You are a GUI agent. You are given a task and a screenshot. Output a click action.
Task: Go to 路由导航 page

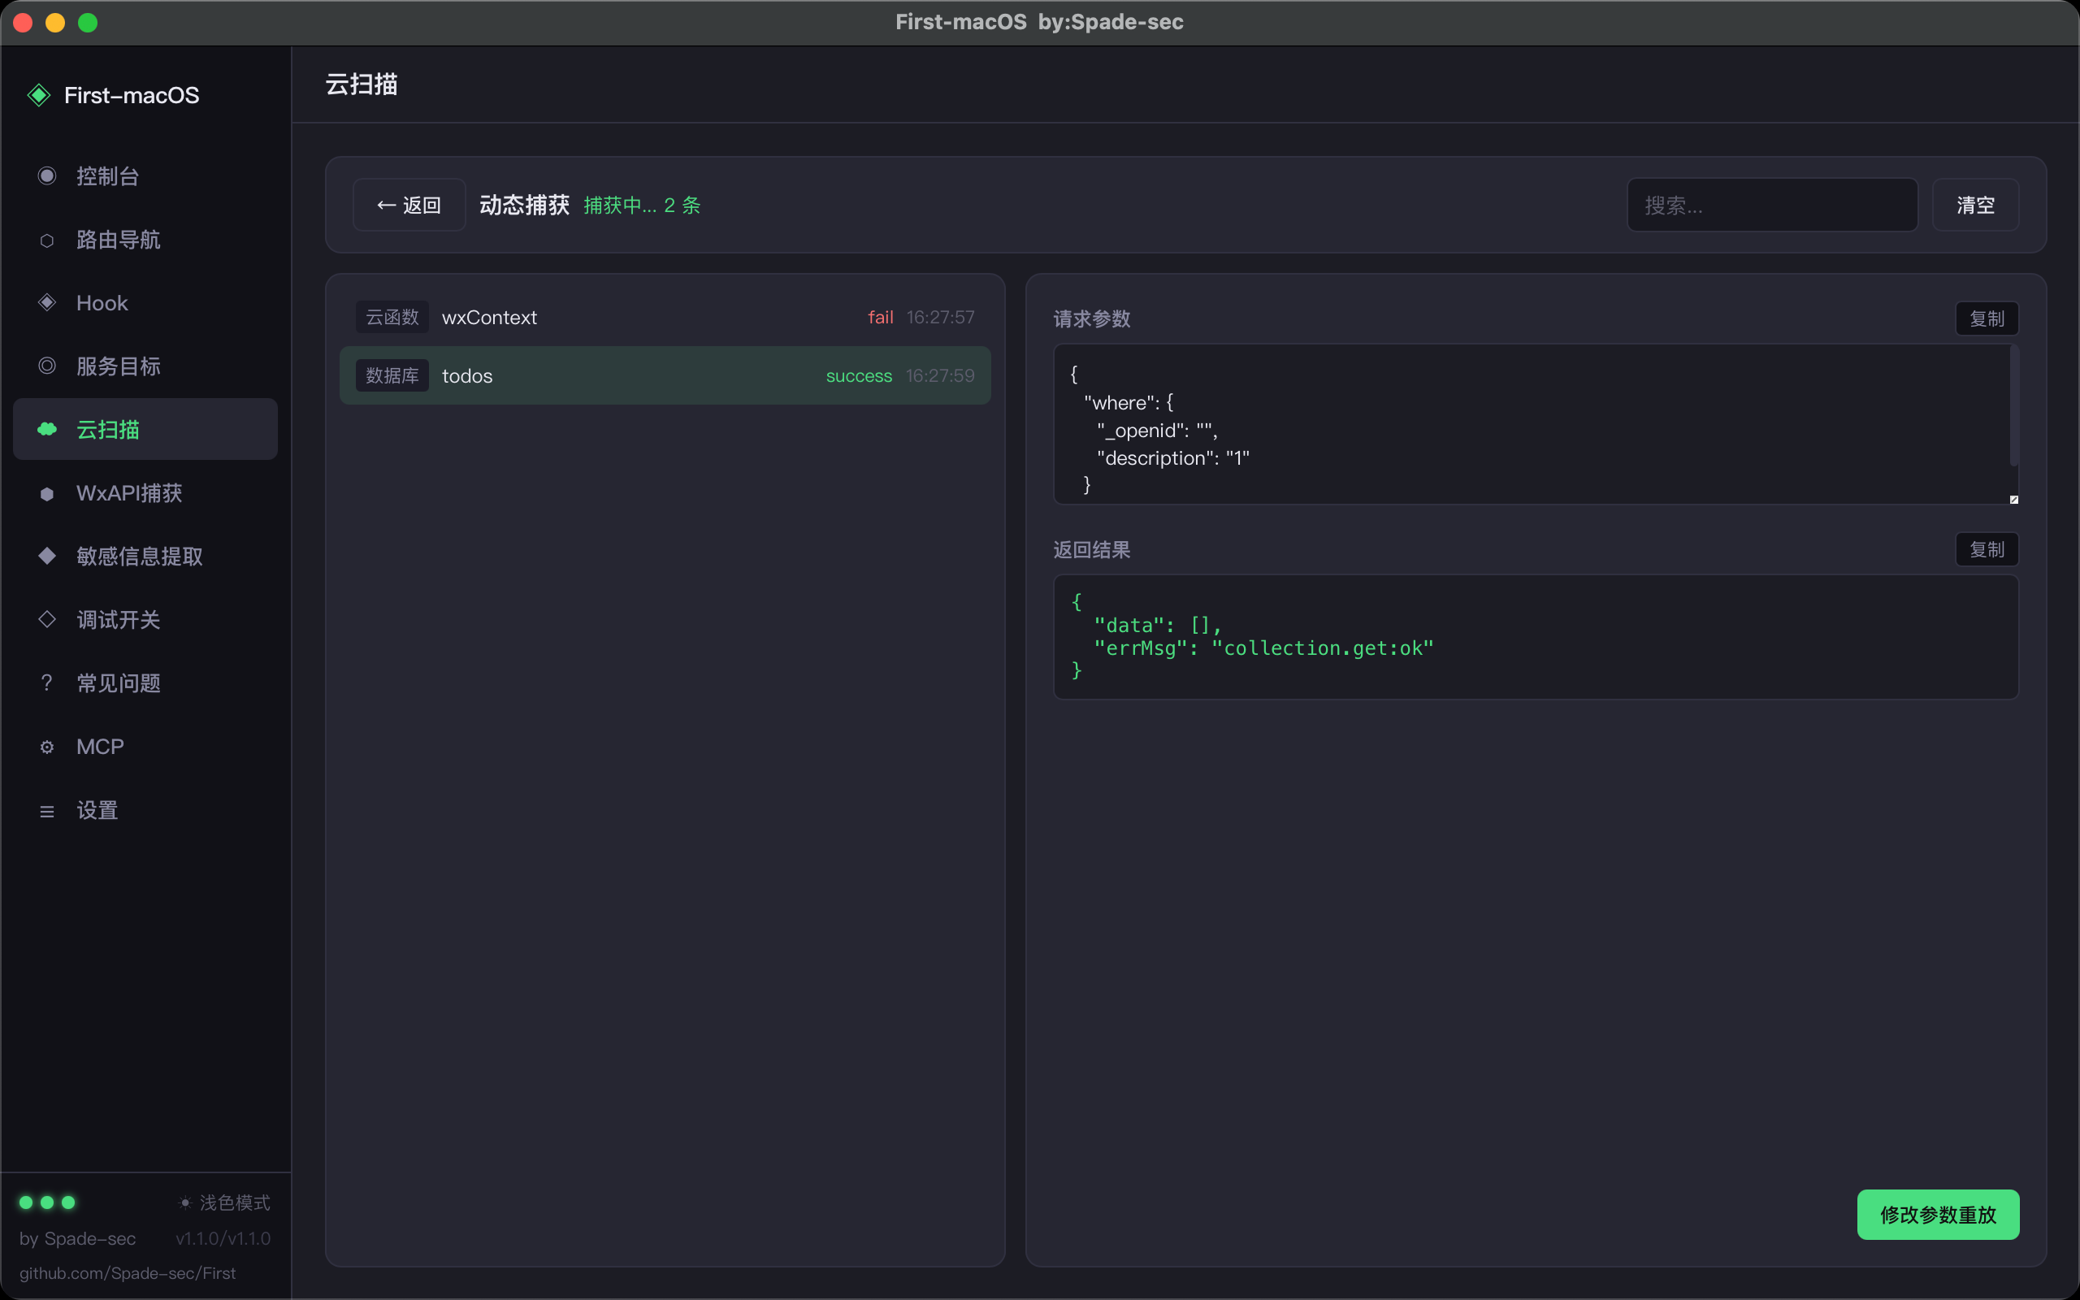[145, 240]
